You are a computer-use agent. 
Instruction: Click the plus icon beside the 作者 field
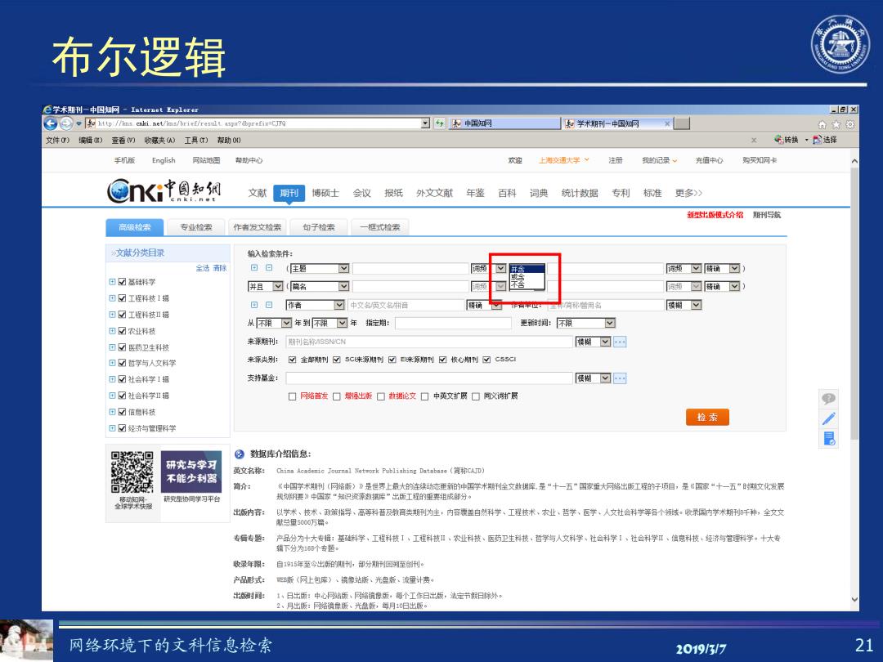tap(254, 305)
